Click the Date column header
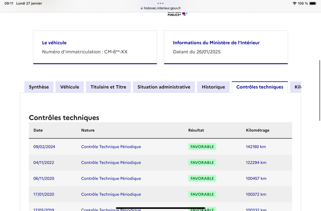The image size is (321, 211). point(38,130)
